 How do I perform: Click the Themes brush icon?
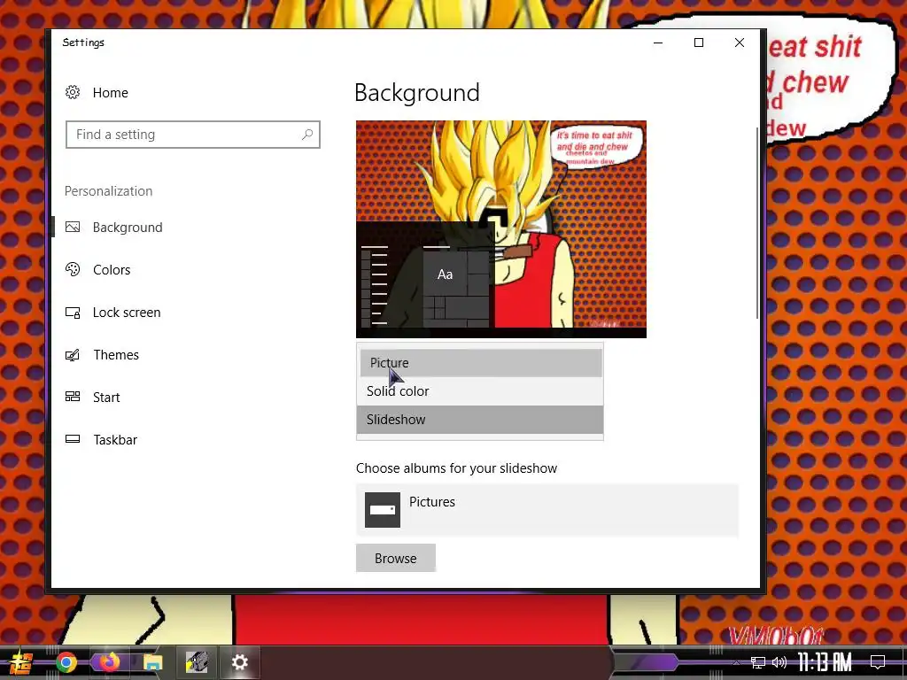click(x=73, y=354)
